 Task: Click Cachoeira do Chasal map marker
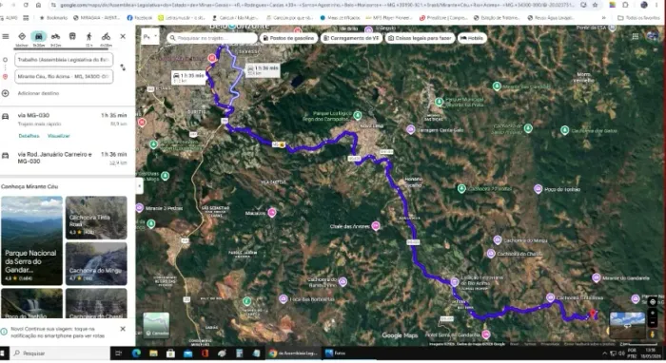pyautogui.click(x=491, y=254)
